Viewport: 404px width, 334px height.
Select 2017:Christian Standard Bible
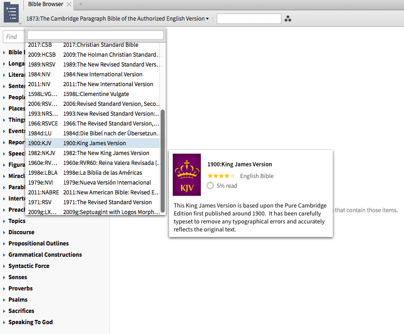coord(93,45)
